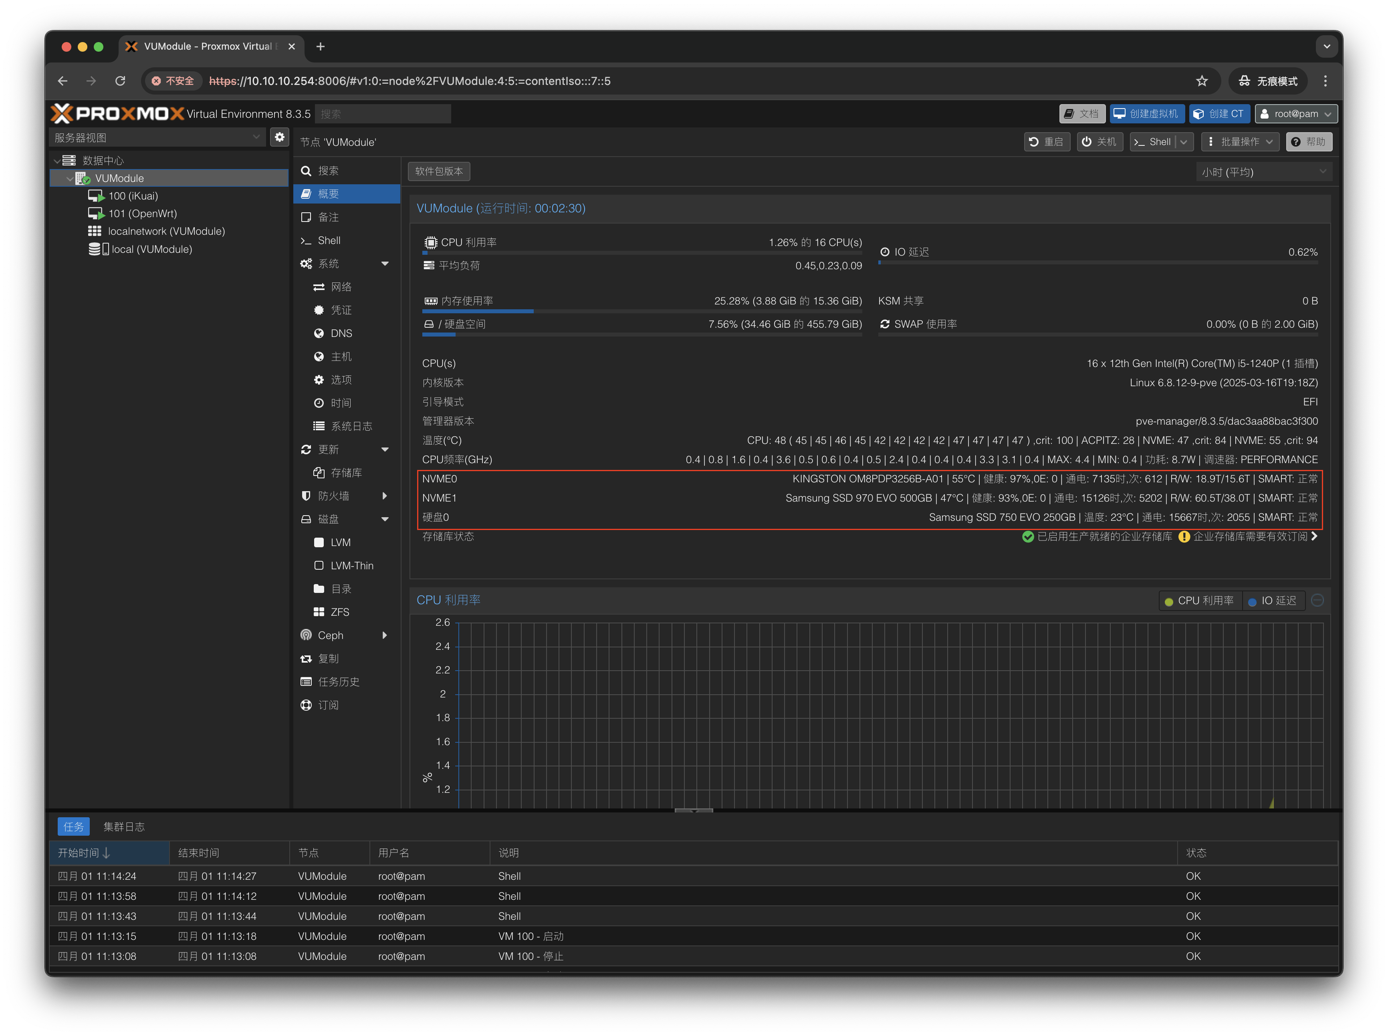Open the 任务历史 menu item
Viewport: 1388px width, 1036px height.
338,682
